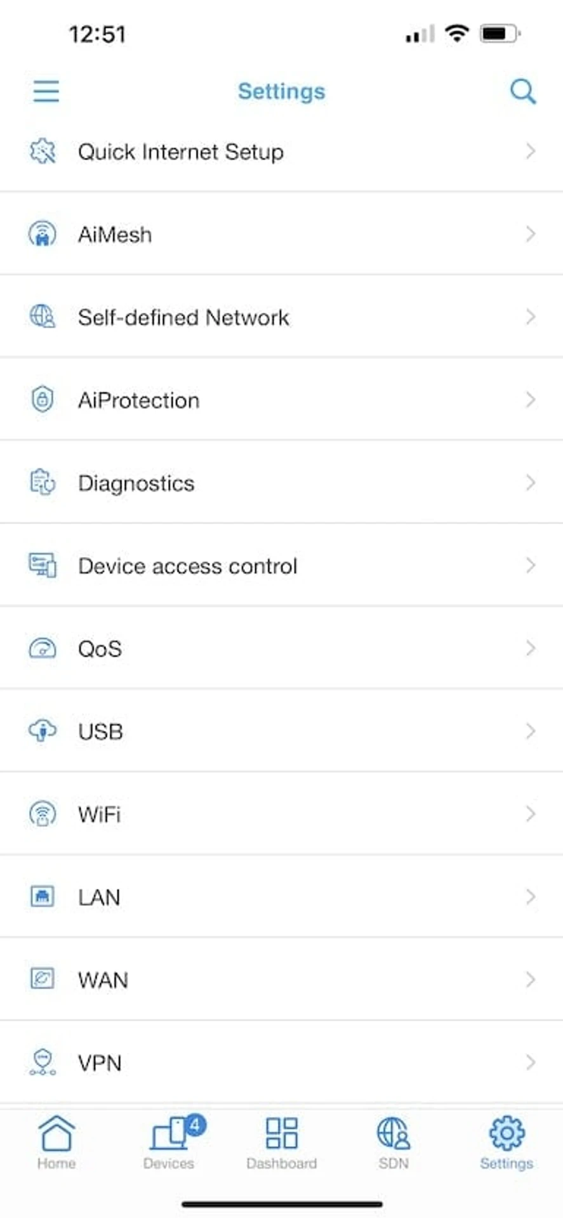
Task: Expand Device access control chevron
Action: (531, 565)
